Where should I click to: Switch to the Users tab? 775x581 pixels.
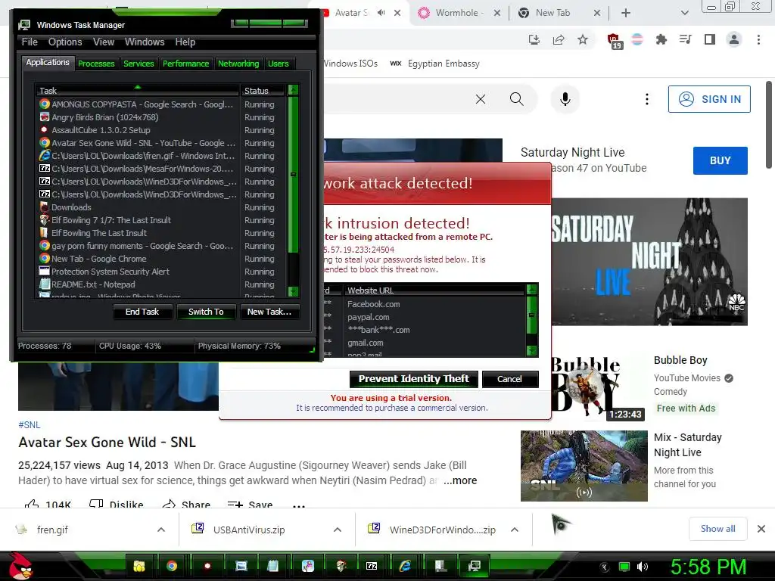click(x=279, y=64)
